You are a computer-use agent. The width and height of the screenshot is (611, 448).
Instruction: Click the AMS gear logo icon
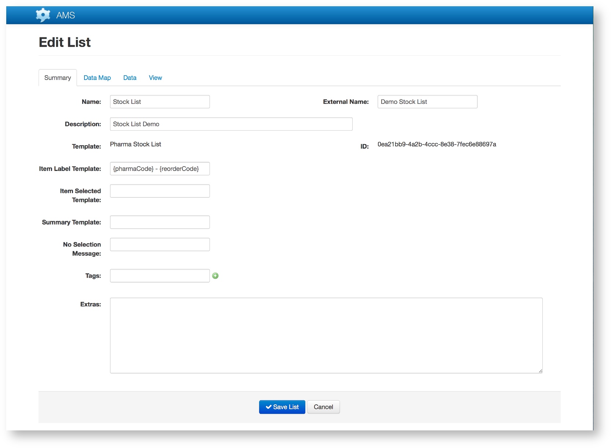pos(43,15)
